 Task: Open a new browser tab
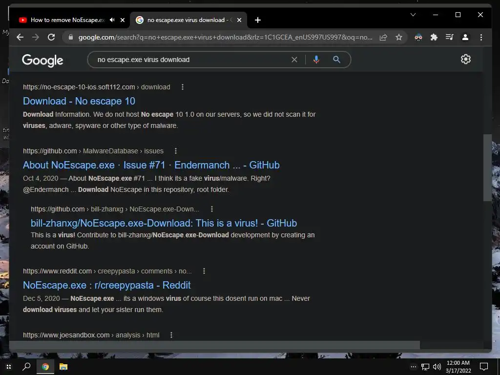click(258, 20)
